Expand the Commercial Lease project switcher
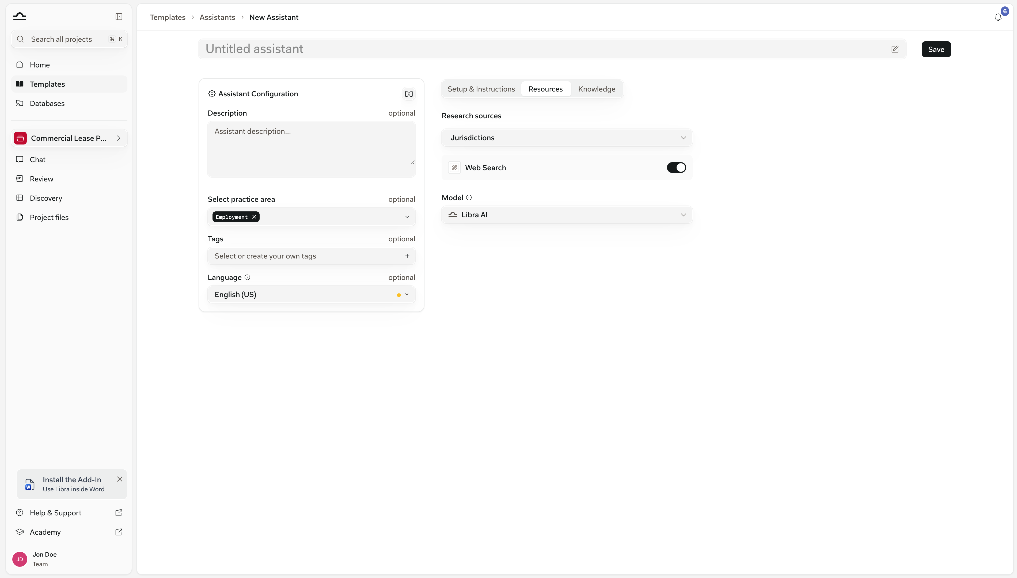The width and height of the screenshot is (1017, 578). point(69,138)
